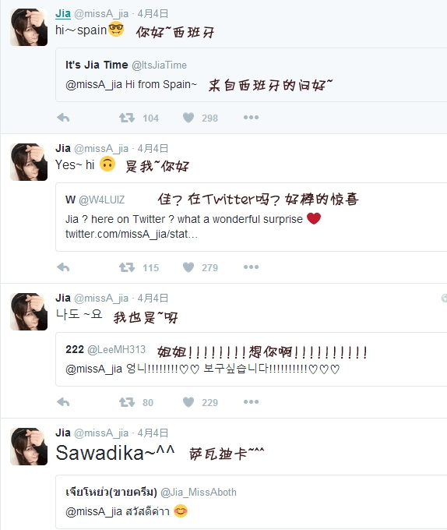Open the twitter.com/missA_jia/stat... link

click(x=132, y=234)
